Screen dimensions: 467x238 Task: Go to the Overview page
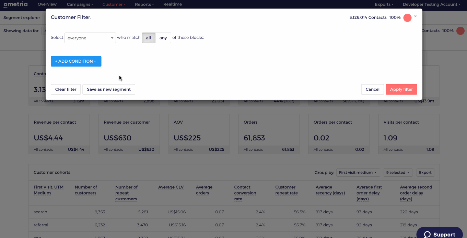[x=47, y=4]
